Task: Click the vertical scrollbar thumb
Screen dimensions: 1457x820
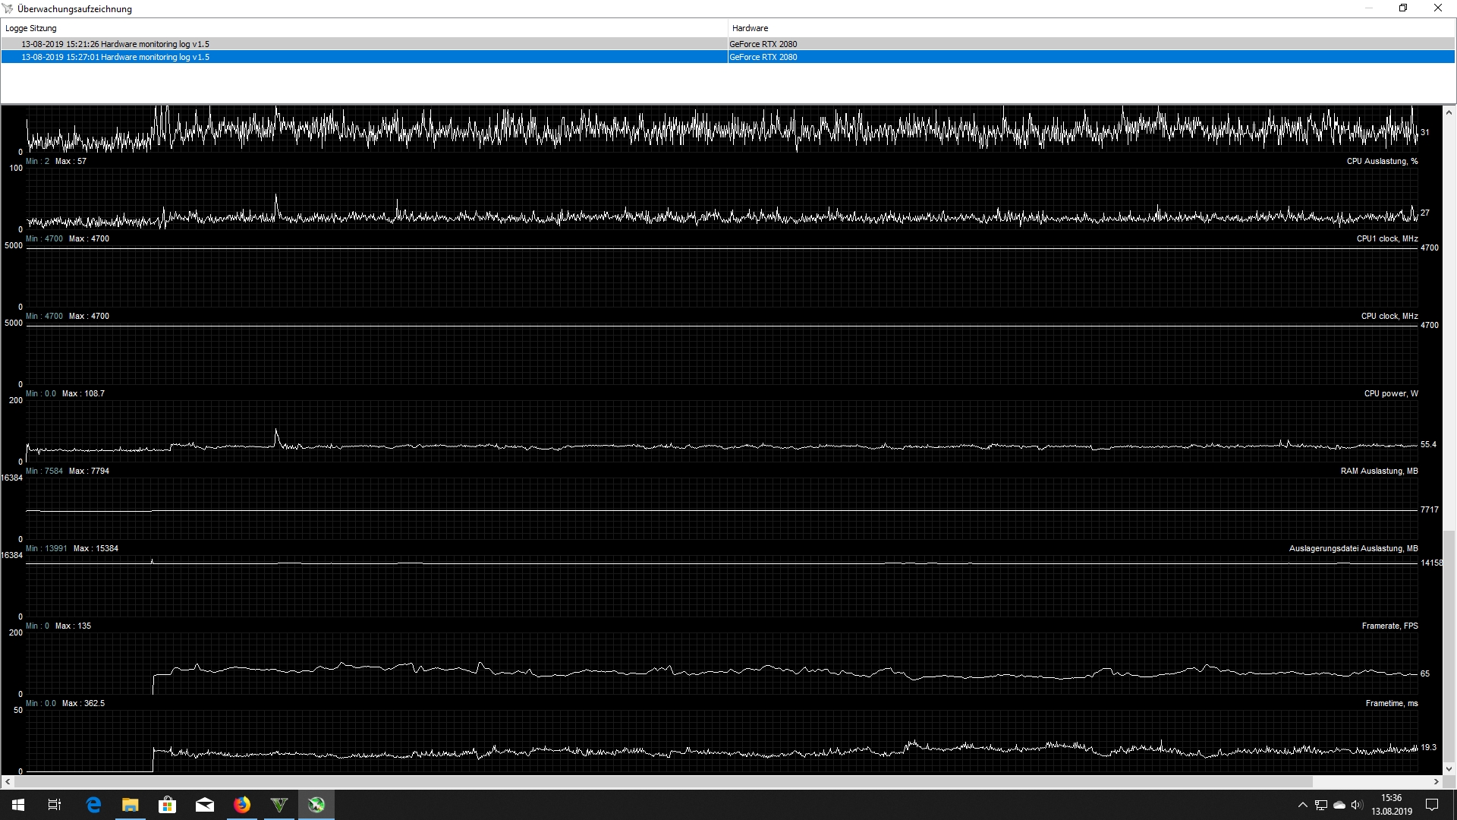Action: 1449,645
